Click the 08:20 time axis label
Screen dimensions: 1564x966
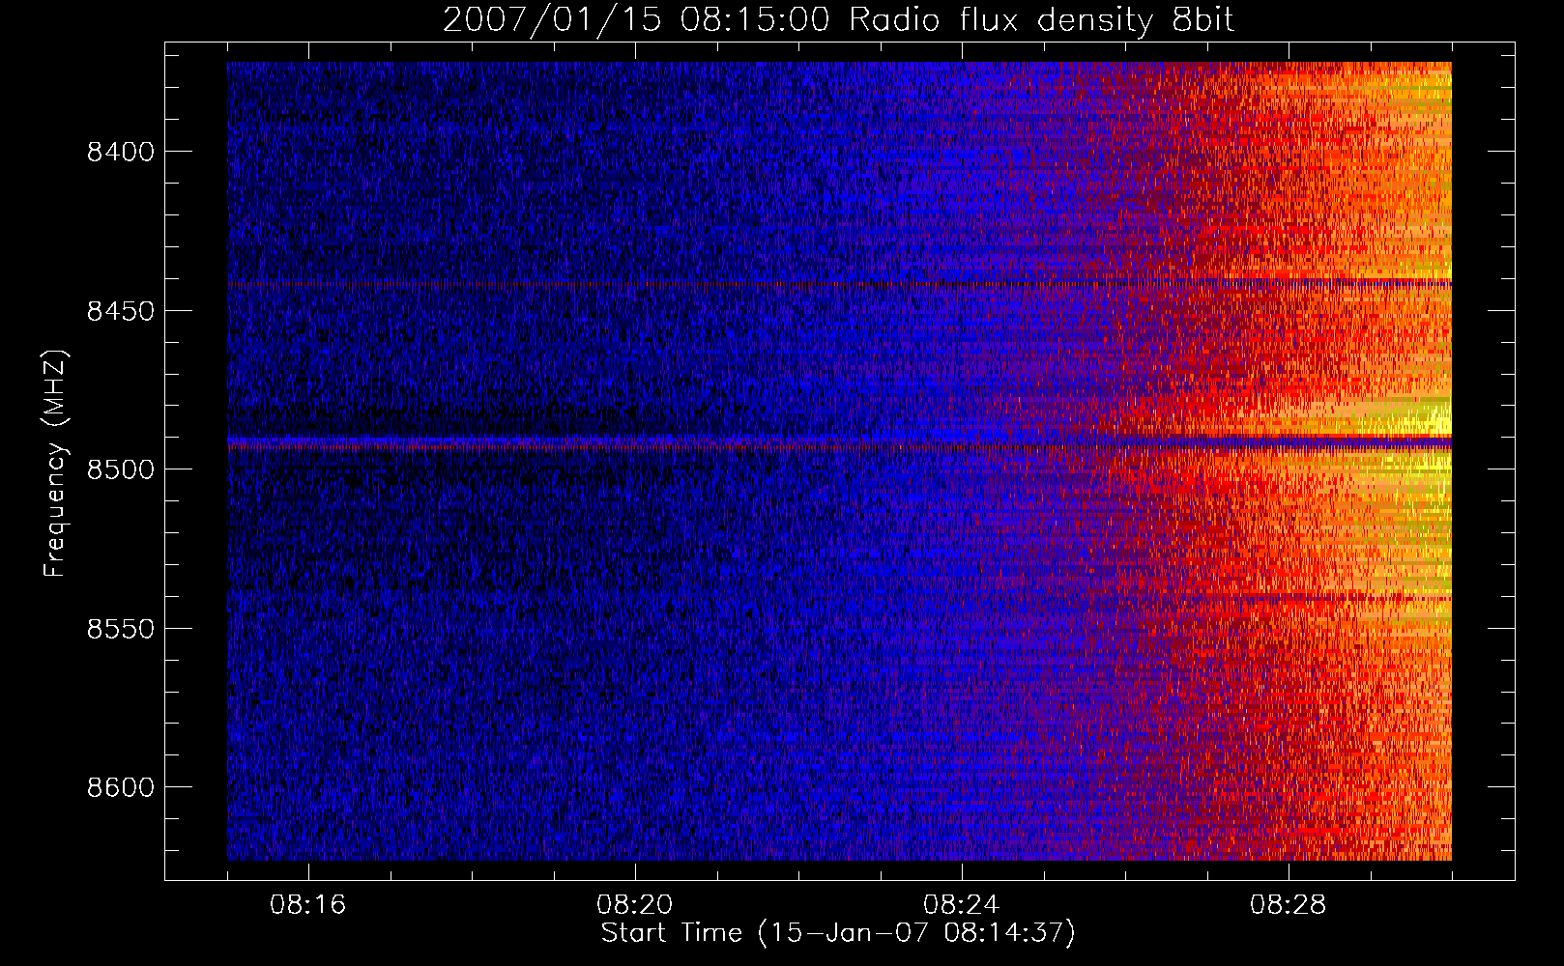tap(634, 905)
